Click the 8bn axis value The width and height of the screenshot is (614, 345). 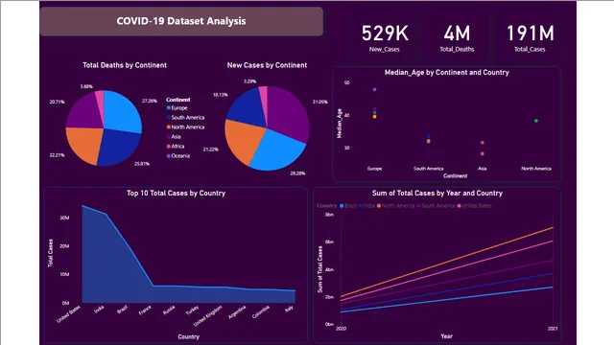(329, 215)
